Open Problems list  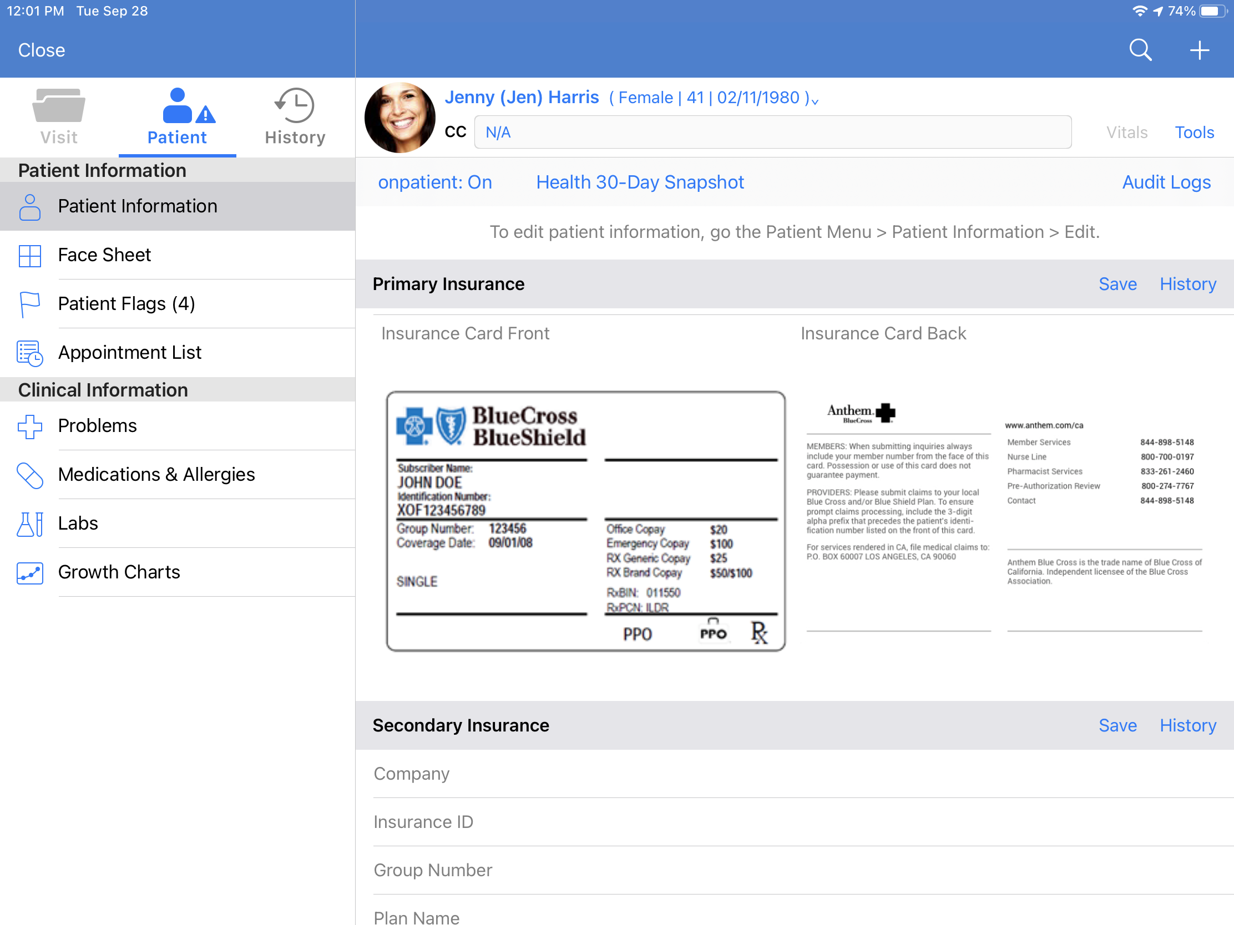[178, 426]
